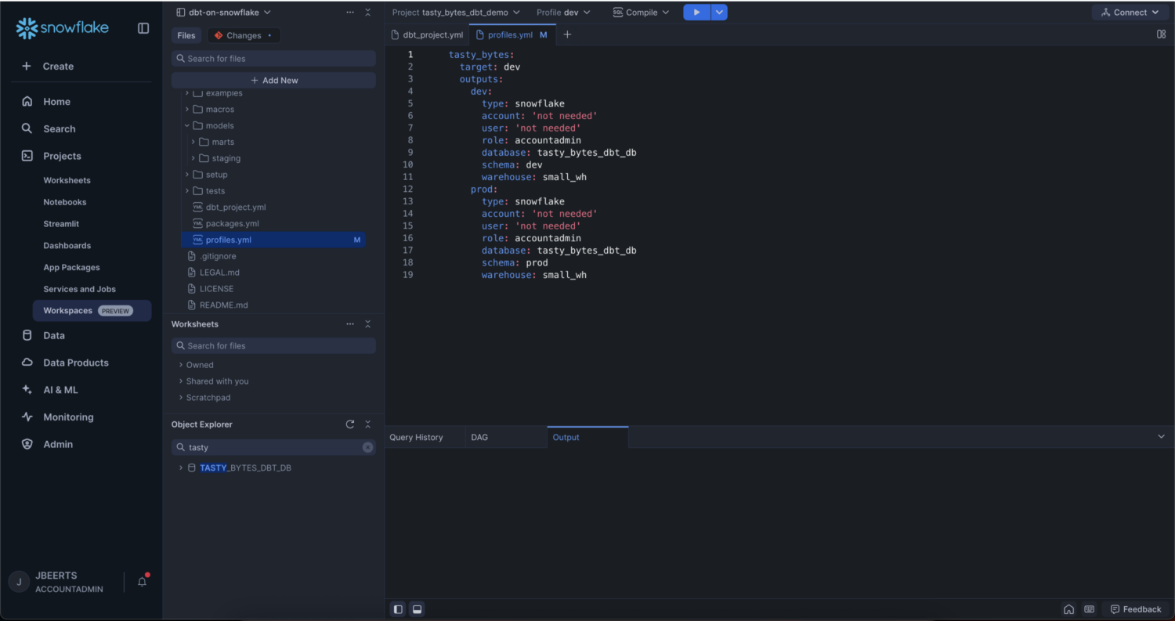Click the split editor layout icon
Image resolution: width=1175 pixels, height=621 pixels.
point(1161,34)
